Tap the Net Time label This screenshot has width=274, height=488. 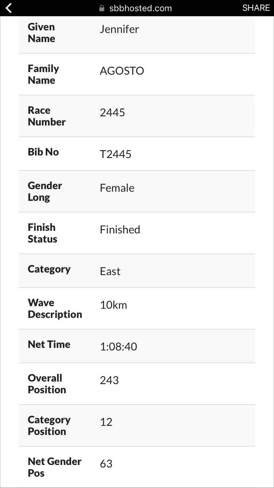click(49, 344)
